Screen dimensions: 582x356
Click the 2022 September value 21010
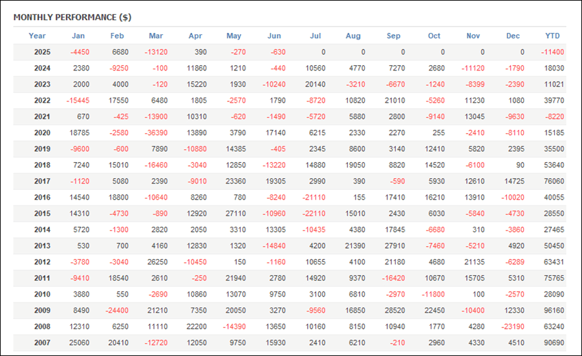point(395,101)
